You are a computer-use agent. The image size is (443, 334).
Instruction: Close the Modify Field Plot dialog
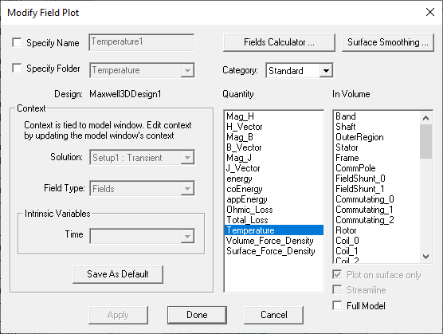(x=430, y=12)
